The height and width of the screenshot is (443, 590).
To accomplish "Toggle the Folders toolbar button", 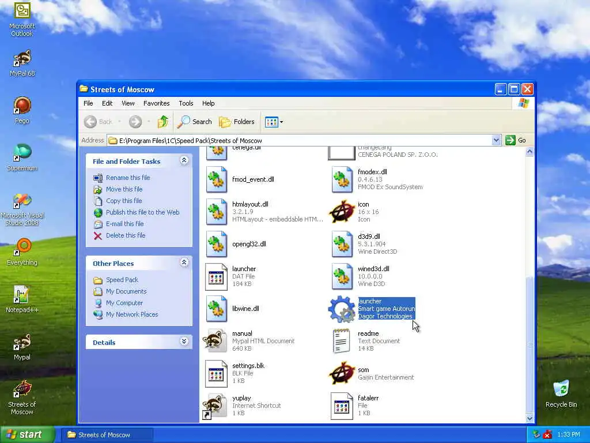I will [237, 122].
